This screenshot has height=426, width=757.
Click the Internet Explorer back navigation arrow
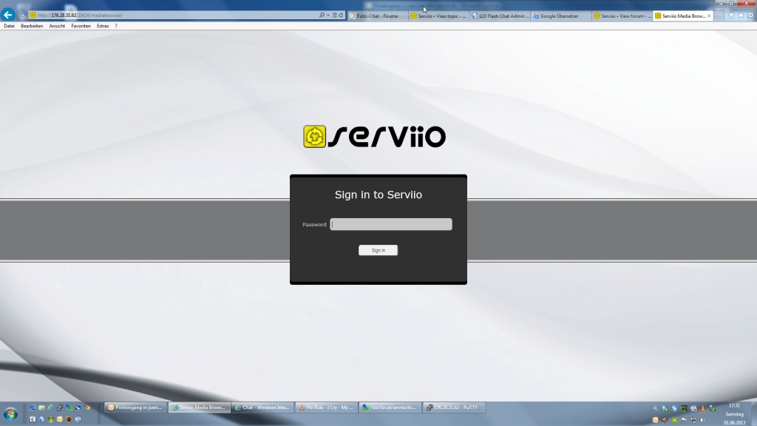7,14
